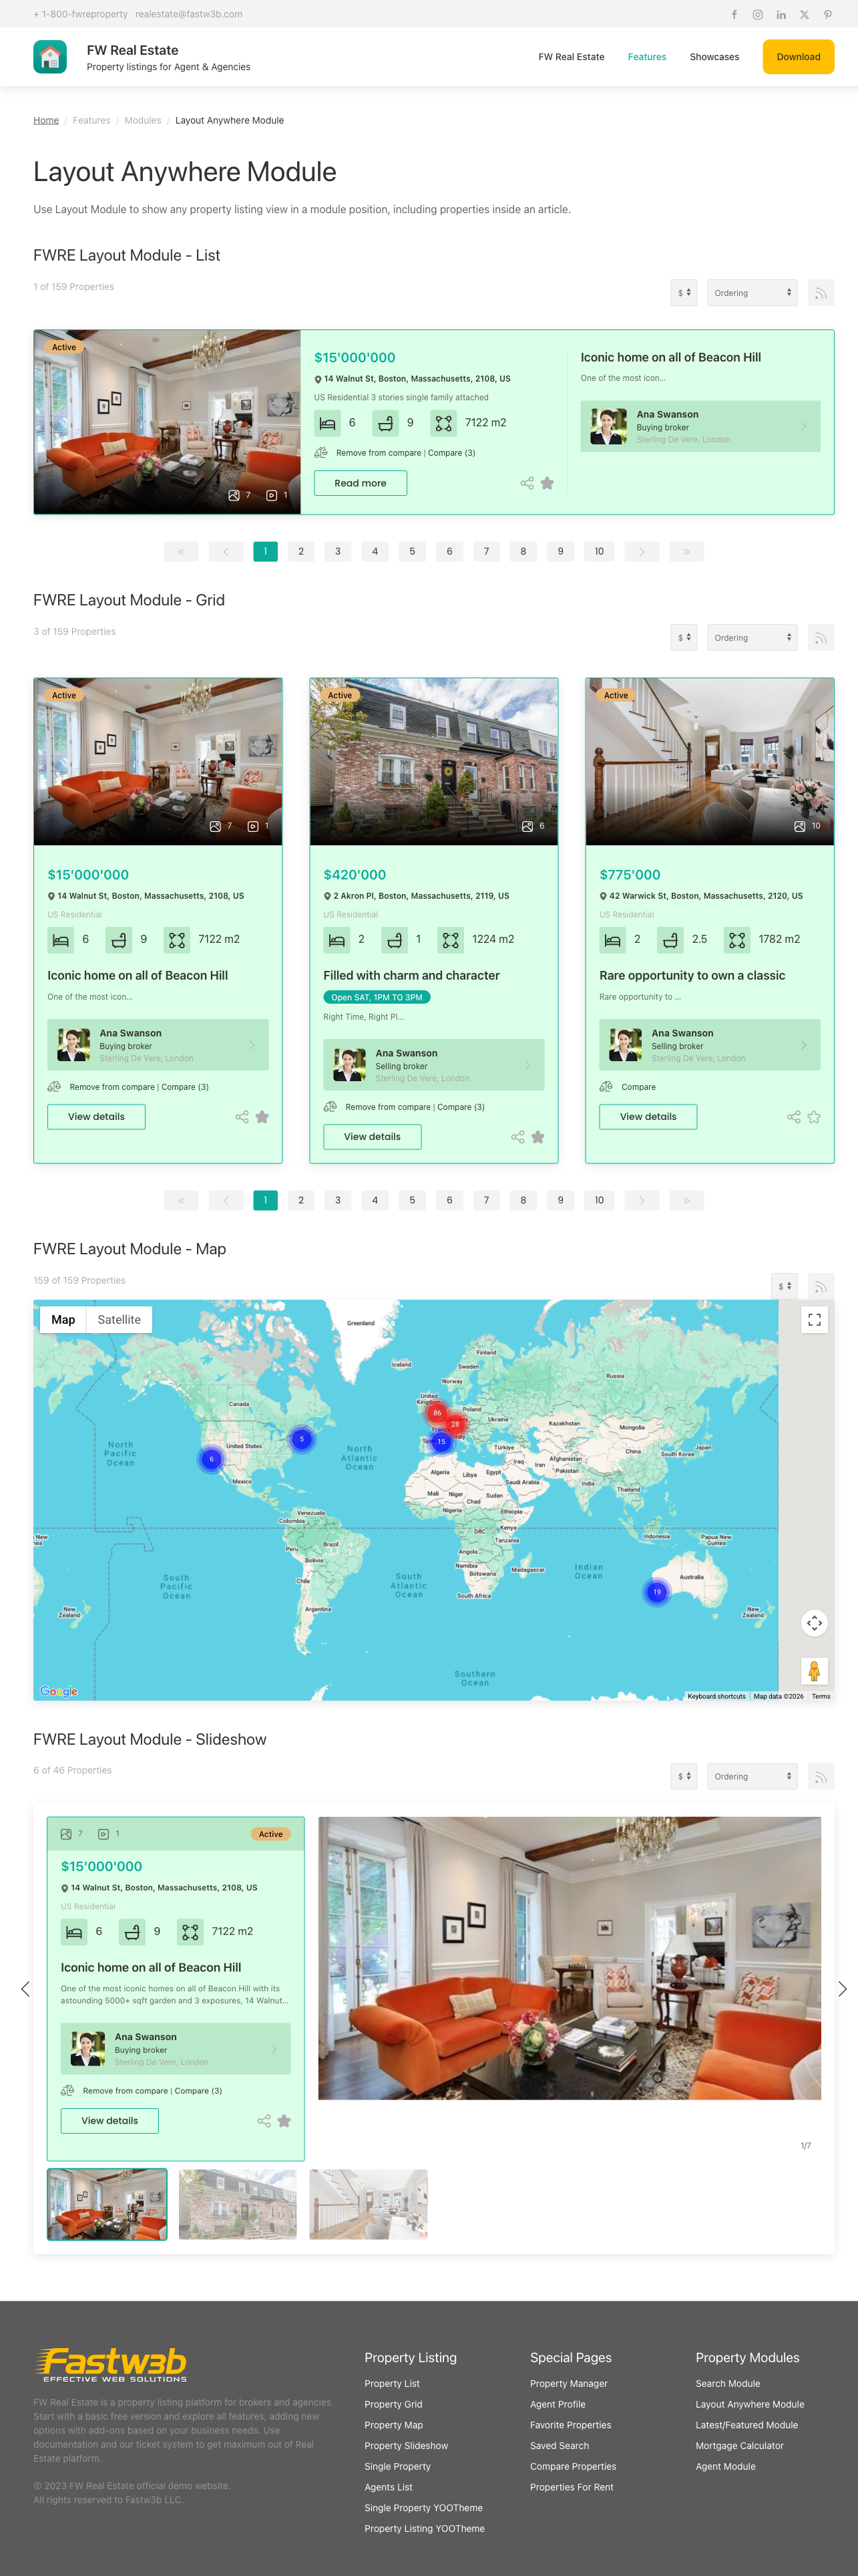Click share icon on the $420'000 grid card
The width and height of the screenshot is (858, 2576).
click(x=517, y=1137)
